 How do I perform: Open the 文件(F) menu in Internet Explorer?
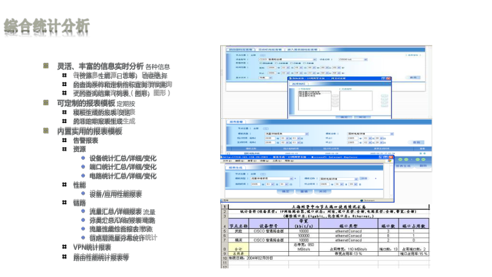point(228,161)
